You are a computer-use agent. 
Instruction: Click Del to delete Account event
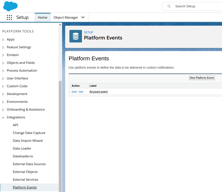(x=81, y=91)
